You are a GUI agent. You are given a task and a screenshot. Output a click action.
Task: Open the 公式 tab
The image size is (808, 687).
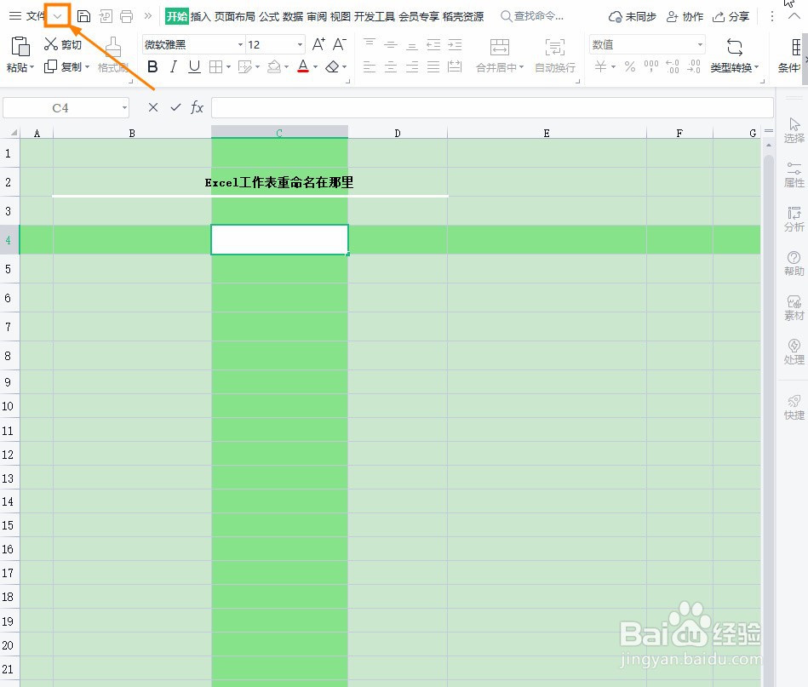(x=269, y=16)
